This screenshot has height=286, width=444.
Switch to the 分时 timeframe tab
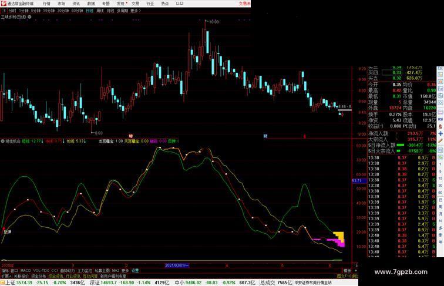pyautogui.click(x=12, y=11)
